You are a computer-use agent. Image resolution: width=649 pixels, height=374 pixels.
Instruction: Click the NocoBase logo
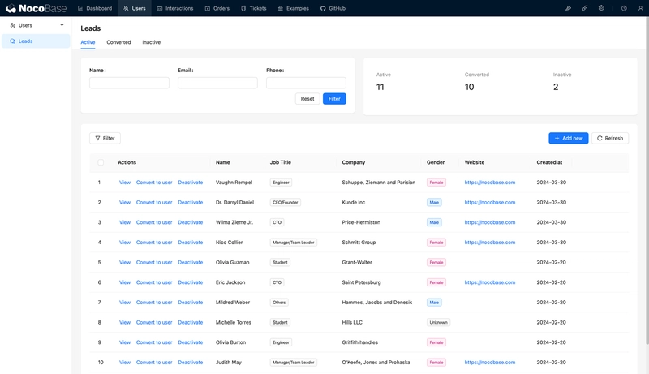click(36, 8)
